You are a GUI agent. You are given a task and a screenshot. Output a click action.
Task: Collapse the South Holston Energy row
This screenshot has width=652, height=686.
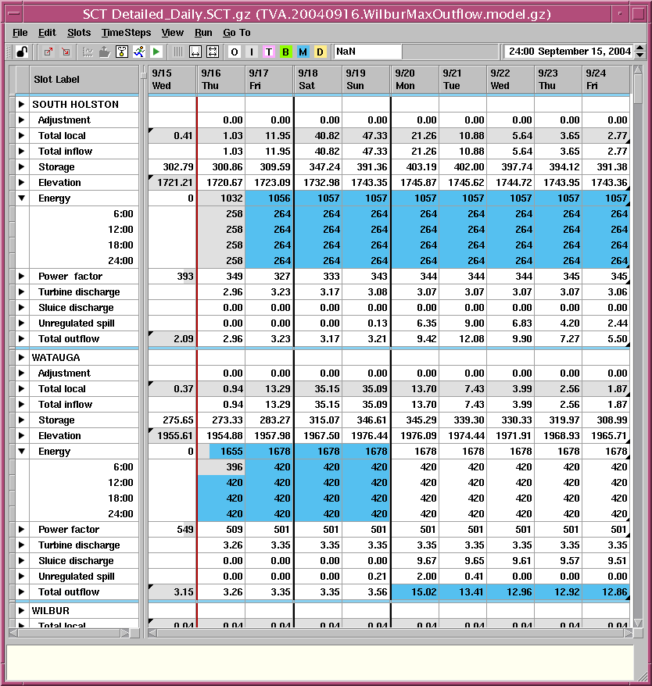[x=21, y=198]
